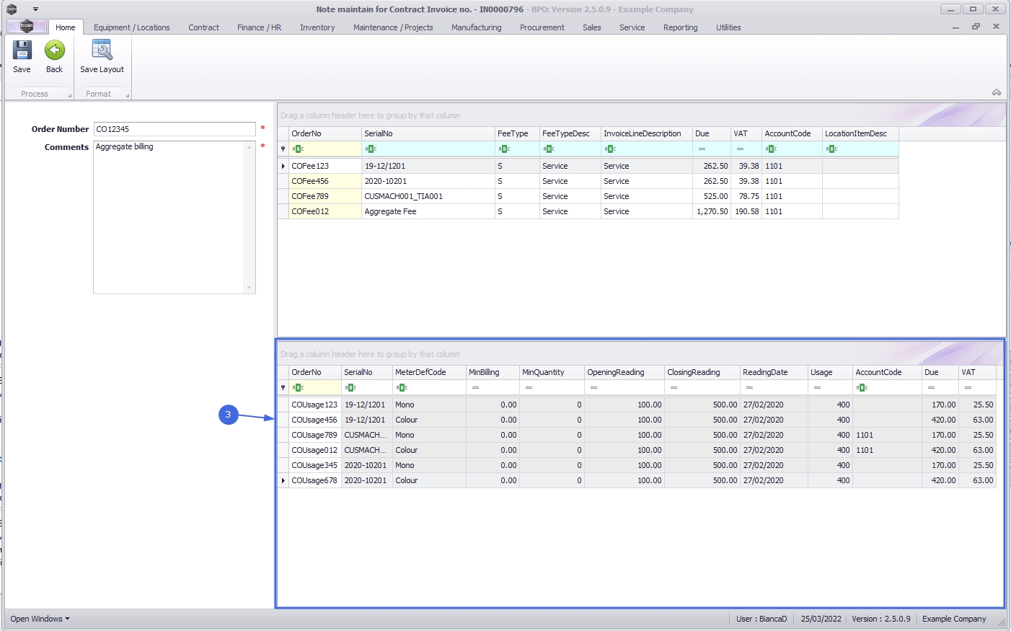Click the OrderNo filter icon in the upper grid
This screenshot has width=1011, height=631.
(x=298, y=149)
